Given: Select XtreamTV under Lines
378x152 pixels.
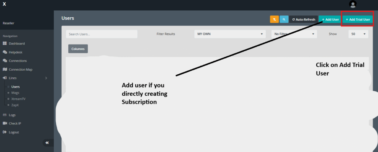Looking at the screenshot, I should 18,99.
